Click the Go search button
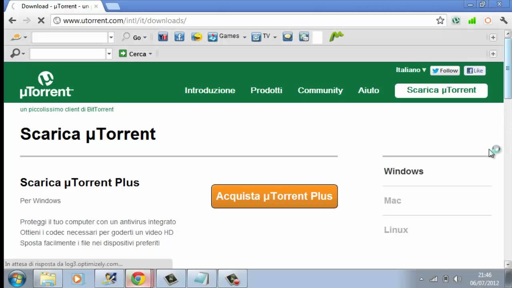 [132, 37]
